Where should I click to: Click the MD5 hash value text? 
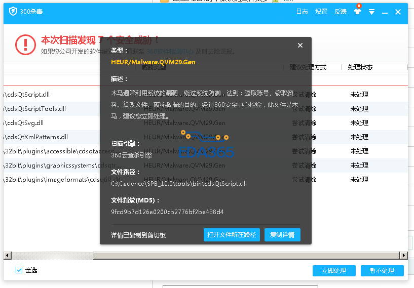point(167,212)
